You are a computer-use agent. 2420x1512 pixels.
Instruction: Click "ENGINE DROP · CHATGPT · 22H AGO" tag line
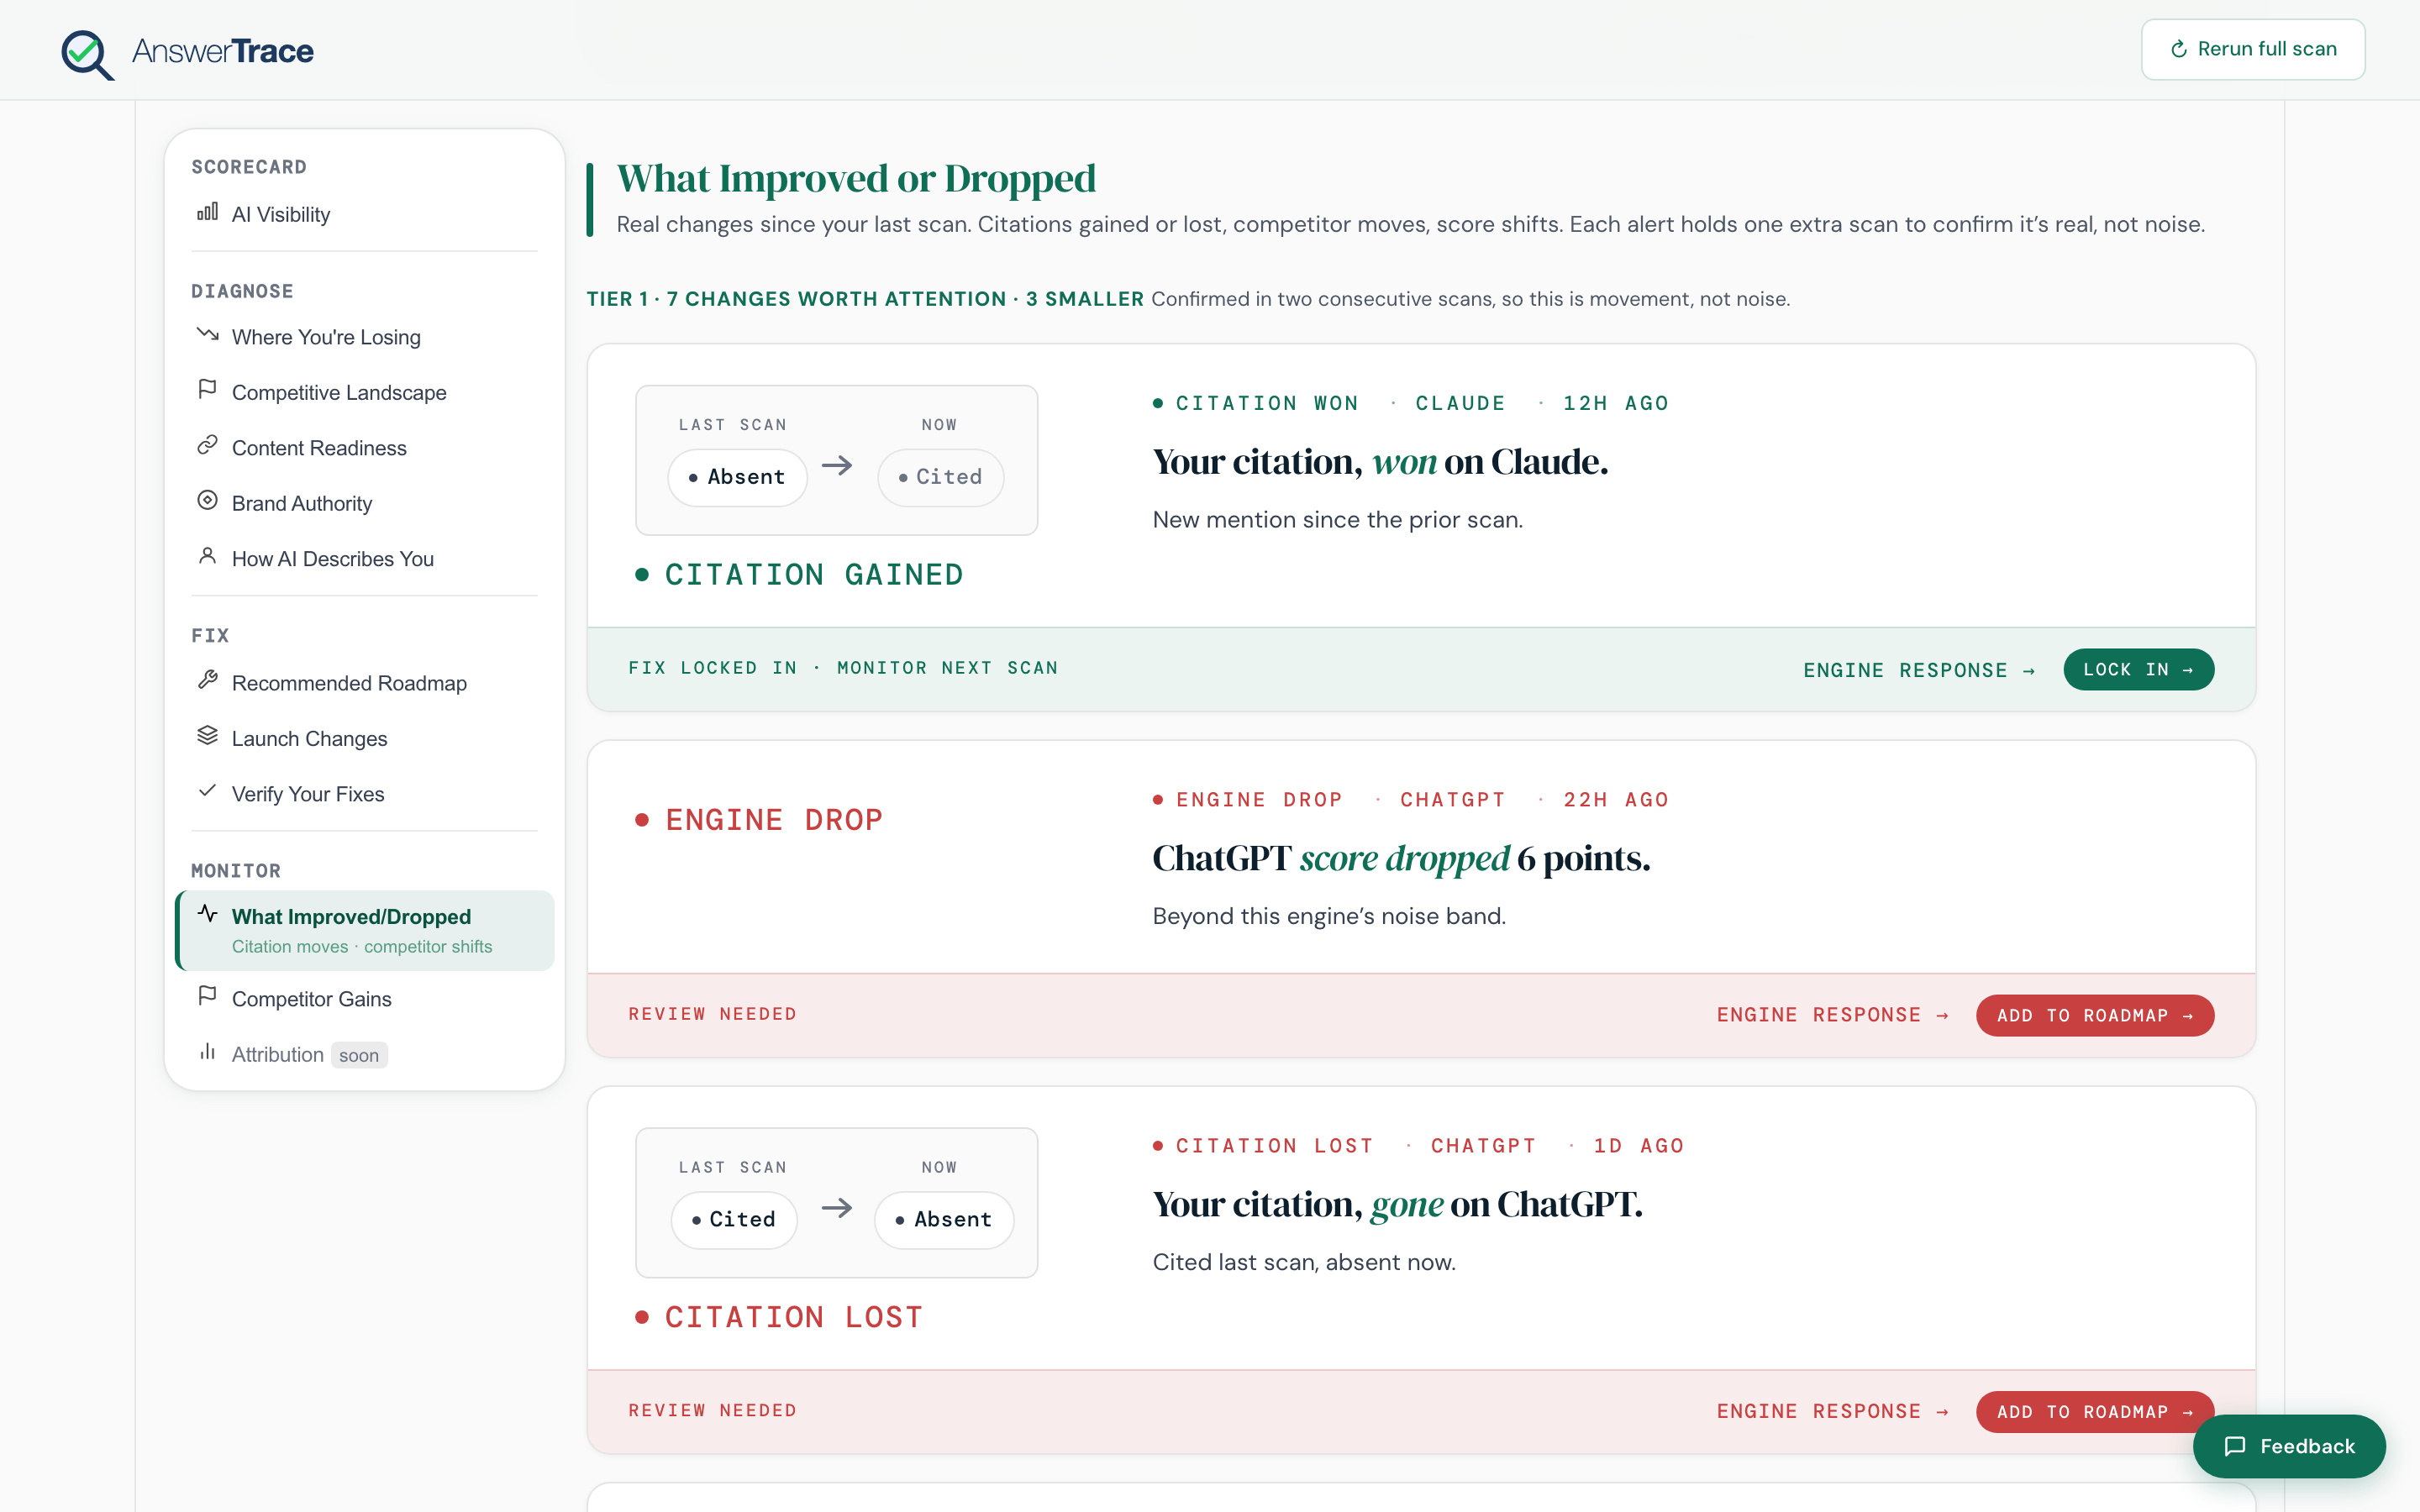pos(1411,799)
